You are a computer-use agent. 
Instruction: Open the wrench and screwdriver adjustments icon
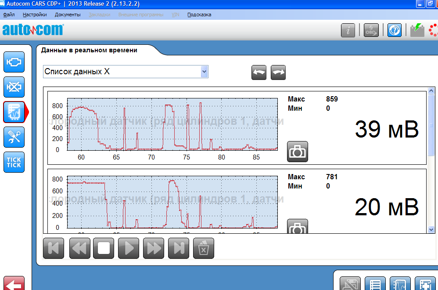click(14, 137)
